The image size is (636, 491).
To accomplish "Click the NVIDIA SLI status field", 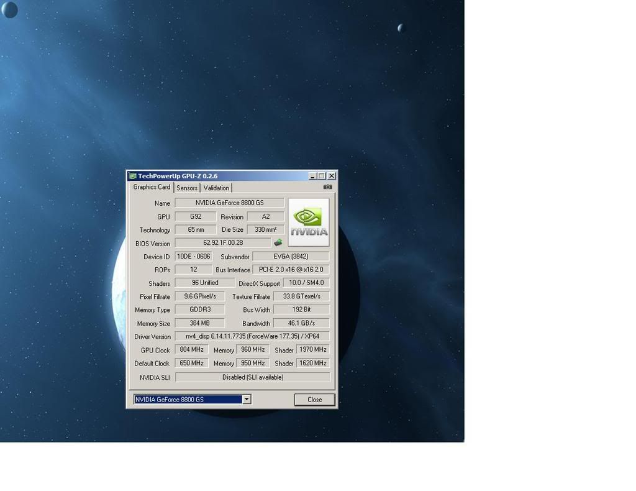I will click(x=252, y=377).
